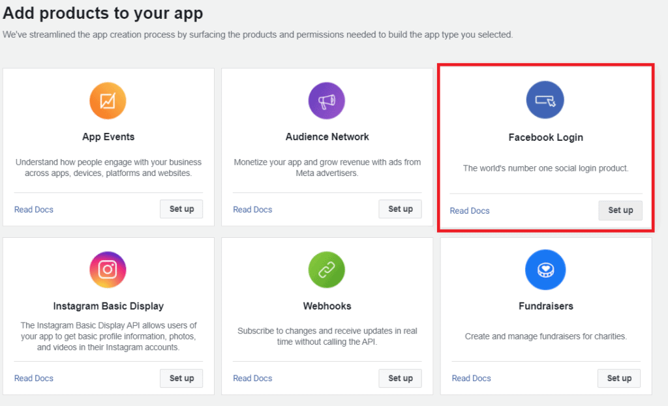668x406 pixels.
Task: Set up the App Events product
Action: click(181, 209)
